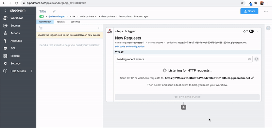The width and height of the screenshot is (272, 128).
Task: Open edit code and configuration link
Action: click(x=130, y=47)
